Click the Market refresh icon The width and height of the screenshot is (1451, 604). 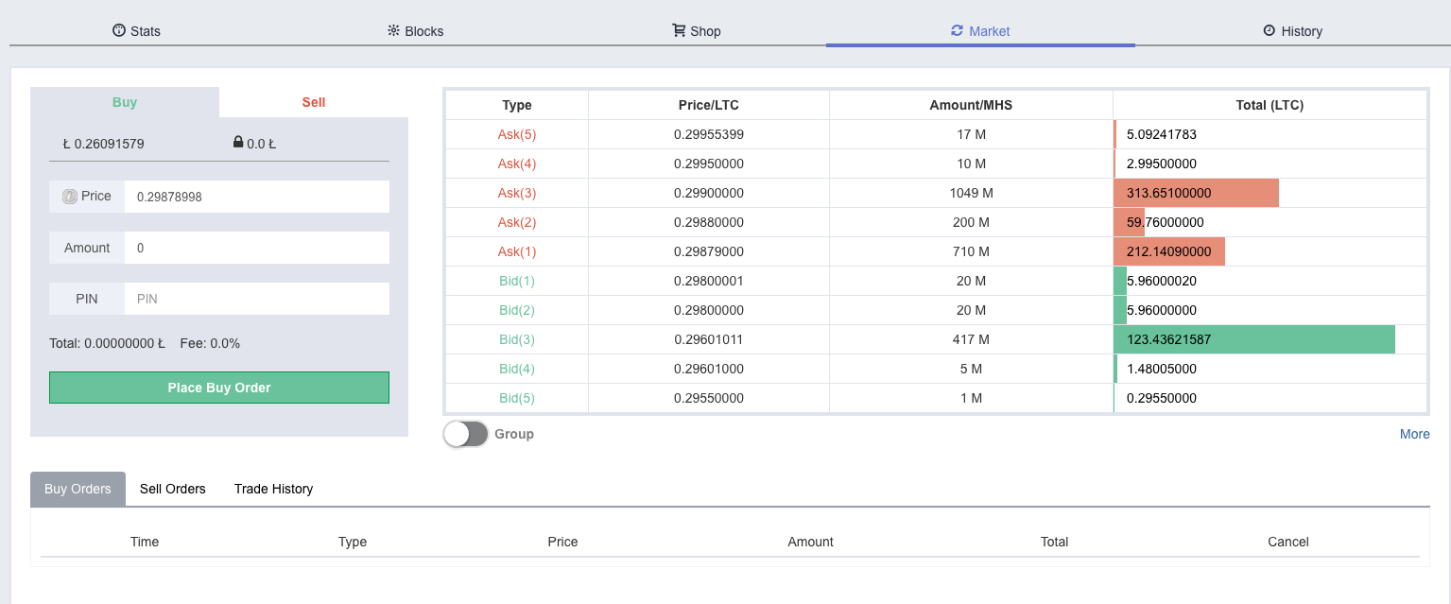(x=957, y=30)
